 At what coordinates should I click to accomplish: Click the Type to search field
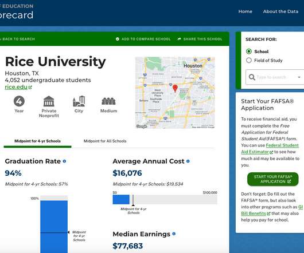coord(274,77)
